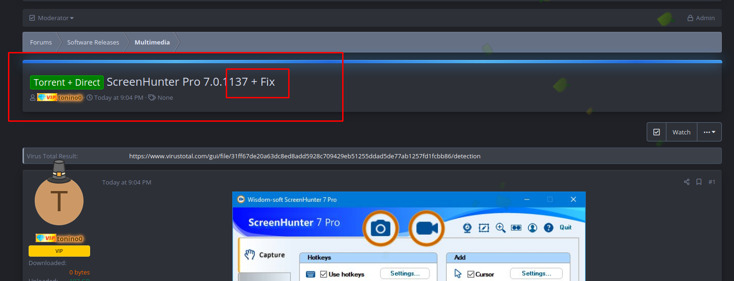734x281 pixels.
Task: Open tonino0's profile from thread header
Action: pos(70,97)
